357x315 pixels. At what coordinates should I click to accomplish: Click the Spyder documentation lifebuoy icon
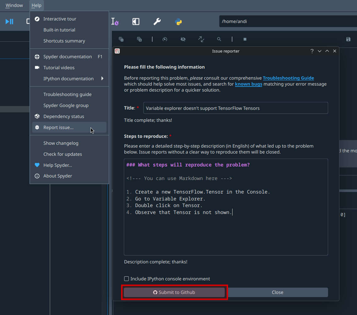coord(37,57)
